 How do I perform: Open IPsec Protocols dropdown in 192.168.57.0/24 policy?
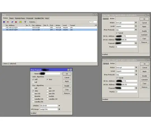click(136, 75)
